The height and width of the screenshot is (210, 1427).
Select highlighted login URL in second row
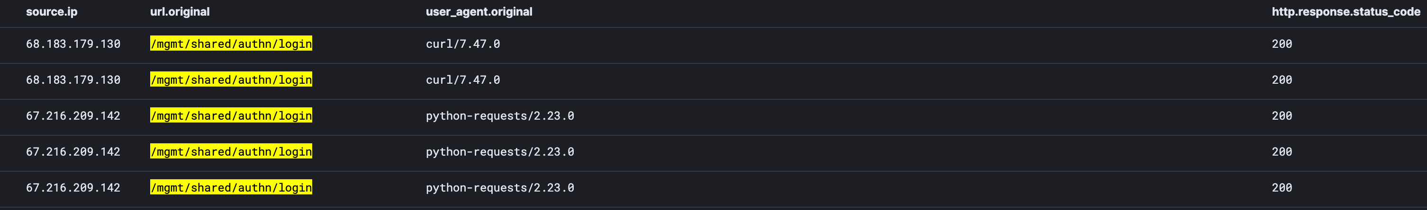(231, 80)
